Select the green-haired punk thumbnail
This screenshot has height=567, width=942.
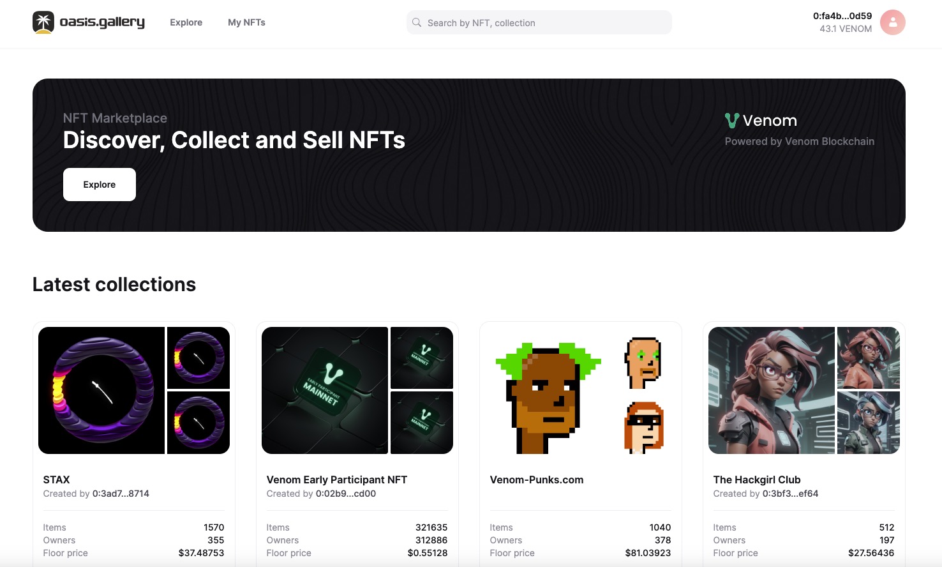coord(548,397)
